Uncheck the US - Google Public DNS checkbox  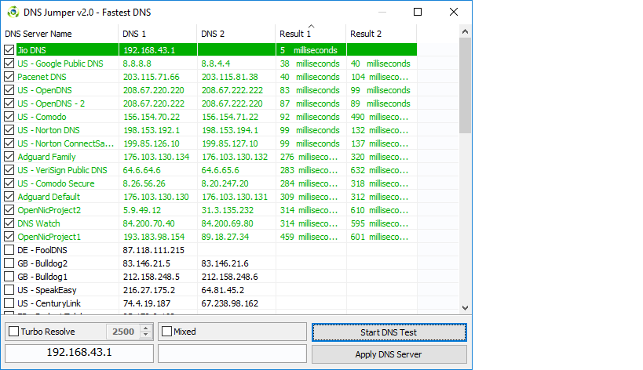click(9, 63)
